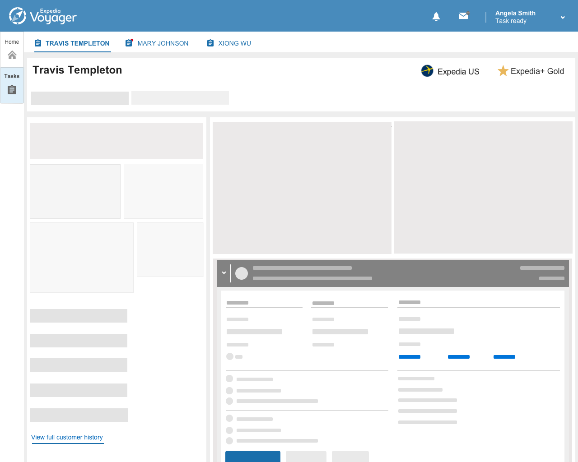The height and width of the screenshot is (462, 578).
Task: Go to Home in the sidebar
Action: click(12, 50)
